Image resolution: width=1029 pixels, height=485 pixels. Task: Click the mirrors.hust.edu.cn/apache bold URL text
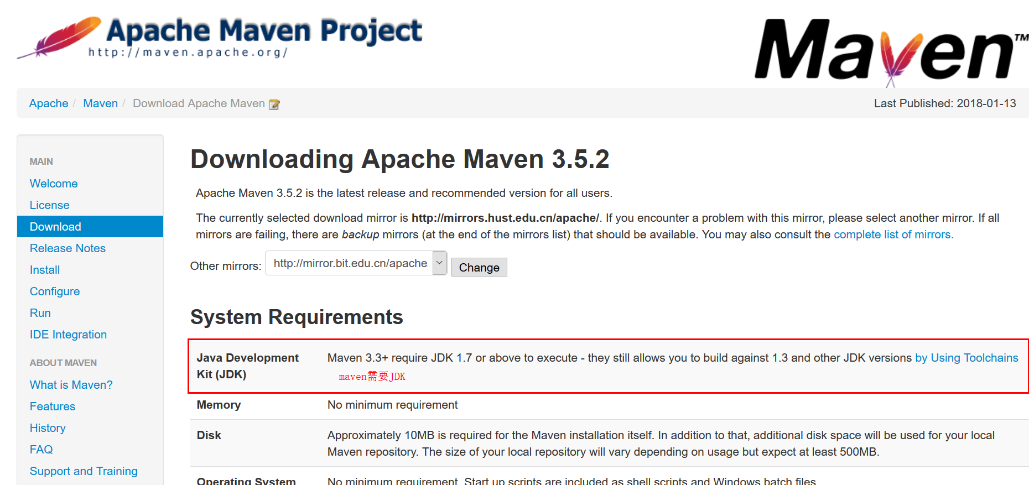pos(505,218)
